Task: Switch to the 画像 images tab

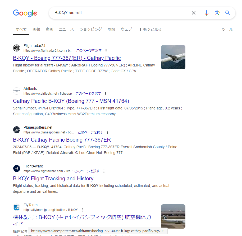Action: (36, 29)
